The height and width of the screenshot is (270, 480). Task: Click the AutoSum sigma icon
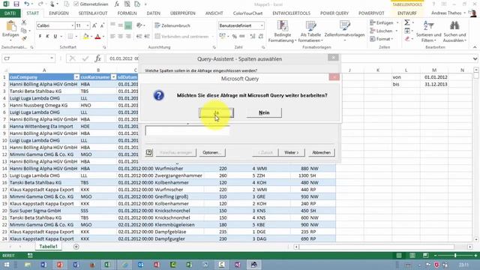click(406, 22)
